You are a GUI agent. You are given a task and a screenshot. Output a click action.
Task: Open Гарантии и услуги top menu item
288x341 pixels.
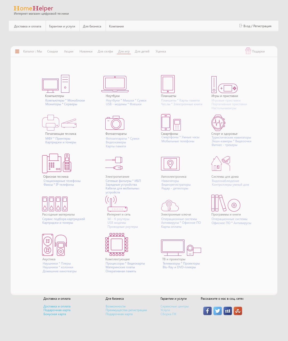(x=62, y=26)
